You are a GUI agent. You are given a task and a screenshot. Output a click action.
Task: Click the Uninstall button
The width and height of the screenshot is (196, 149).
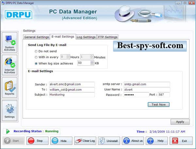(109, 141)
